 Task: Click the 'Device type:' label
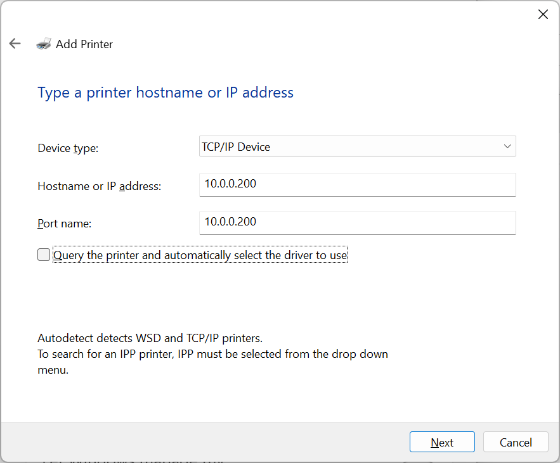[68, 148]
